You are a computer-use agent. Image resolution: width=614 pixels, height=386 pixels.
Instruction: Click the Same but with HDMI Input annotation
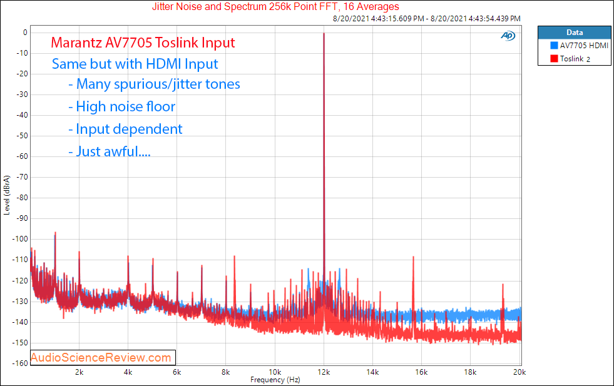pyautogui.click(x=135, y=64)
